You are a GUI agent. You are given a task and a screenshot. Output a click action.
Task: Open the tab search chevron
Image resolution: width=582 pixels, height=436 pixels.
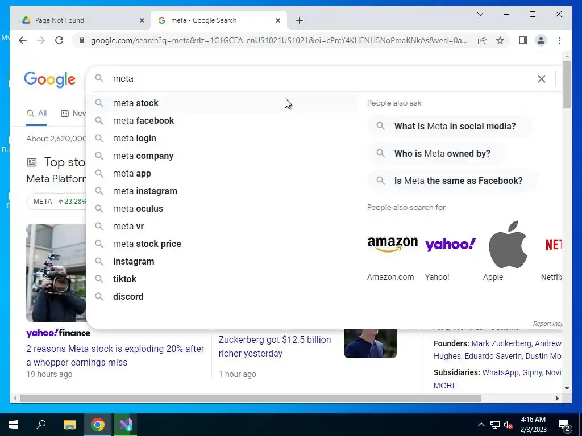click(x=480, y=14)
